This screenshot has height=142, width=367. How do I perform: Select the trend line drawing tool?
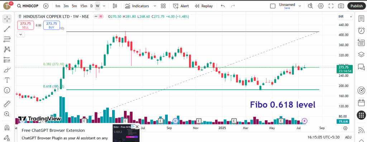click(7, 29)
